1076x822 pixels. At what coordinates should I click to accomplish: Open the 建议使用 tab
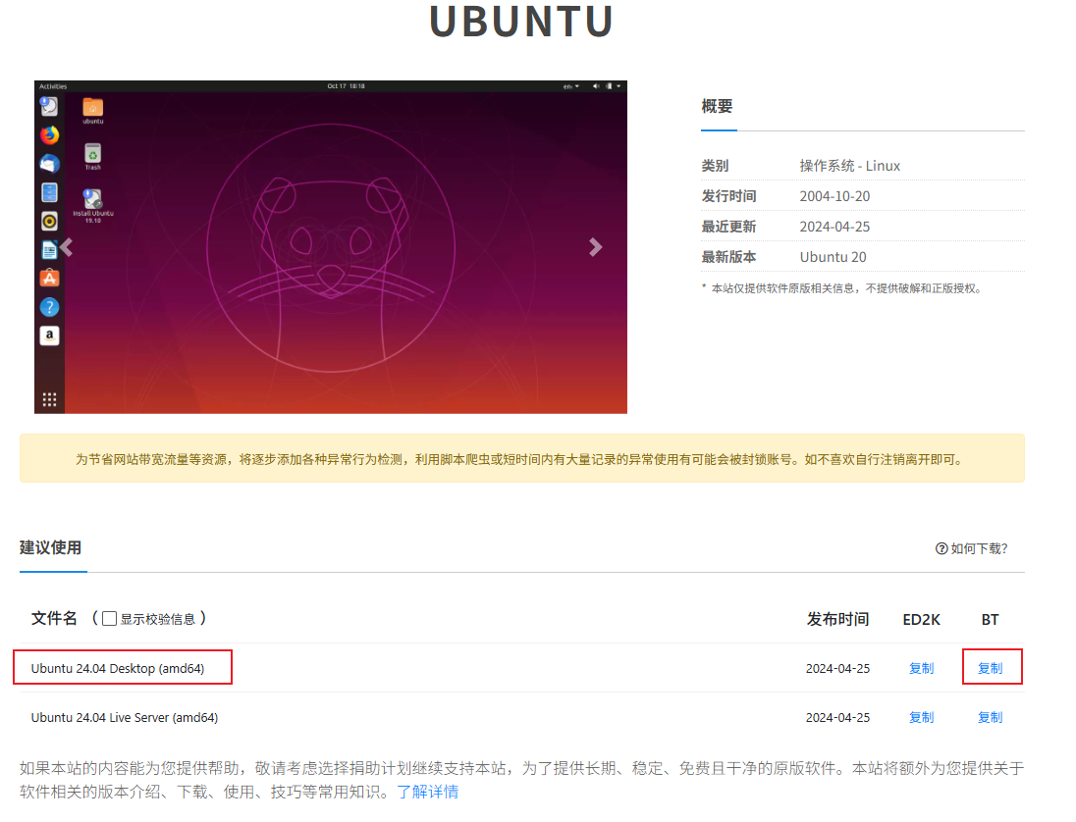tap(51, 547)
